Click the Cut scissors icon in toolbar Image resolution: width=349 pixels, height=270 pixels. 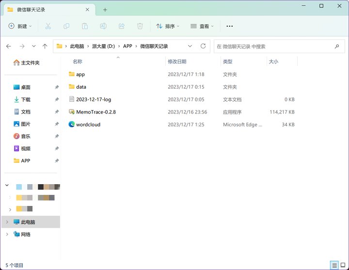pos(48,26)
